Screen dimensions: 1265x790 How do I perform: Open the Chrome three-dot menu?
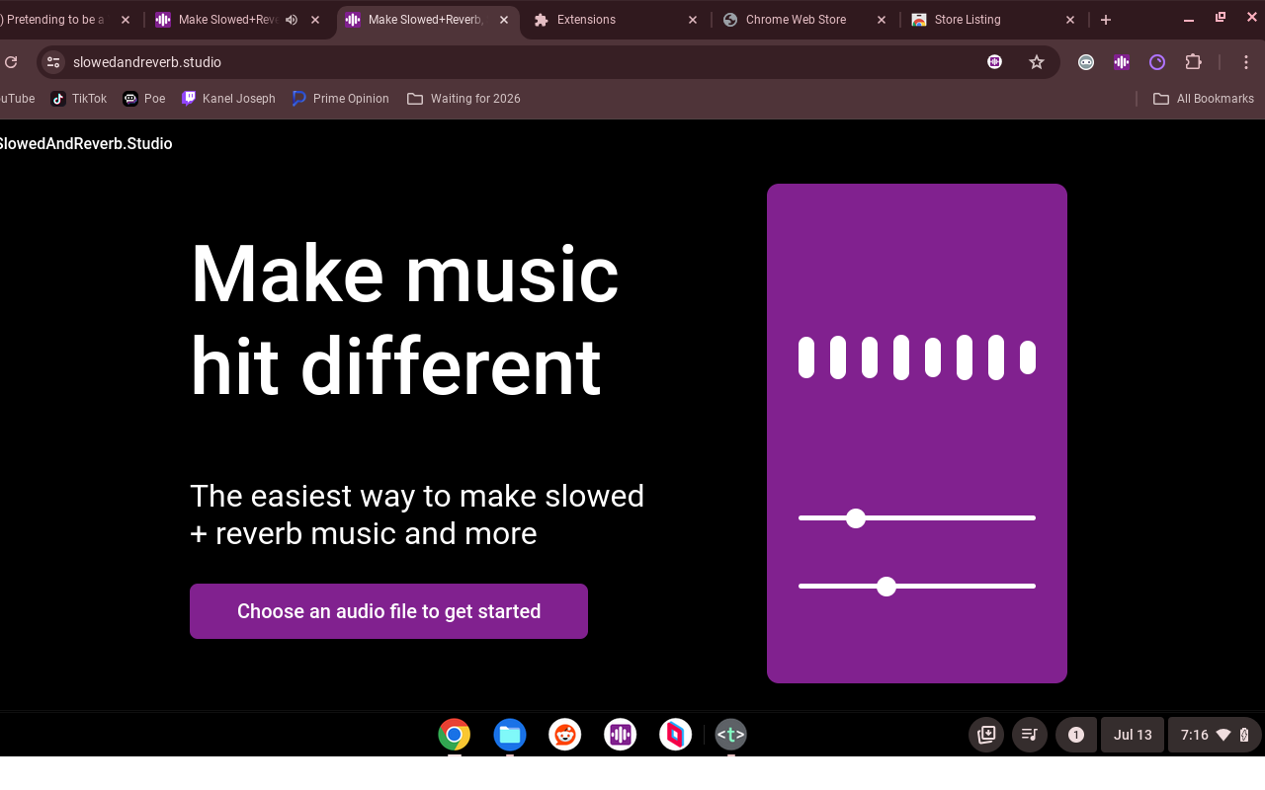1245,61
